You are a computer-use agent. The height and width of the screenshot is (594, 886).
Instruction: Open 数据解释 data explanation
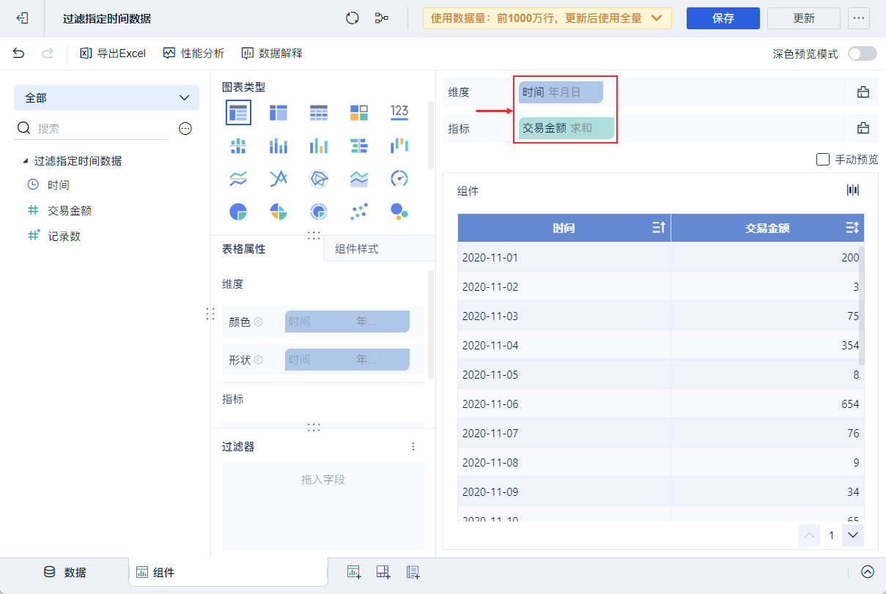point(271,53)
